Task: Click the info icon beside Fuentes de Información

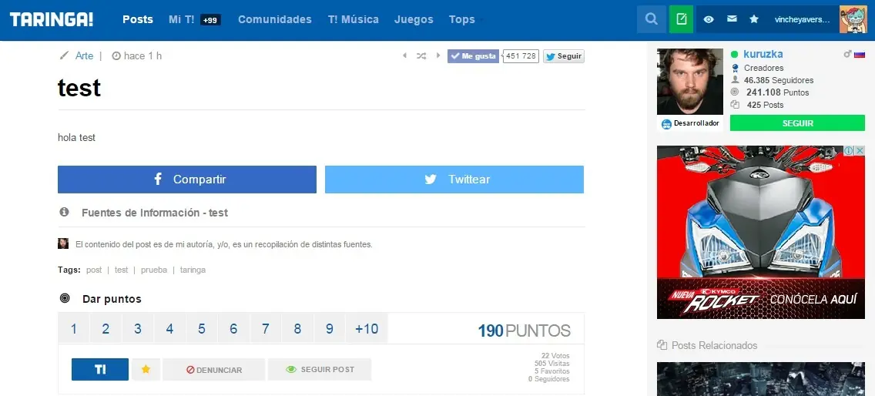Action: (64, 212)
